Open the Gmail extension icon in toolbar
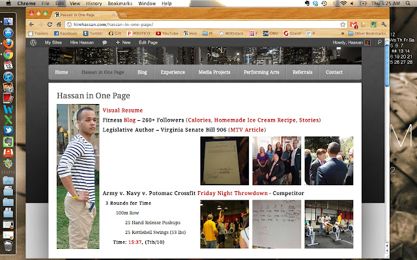417x260 pixels. tap(354, 24)
